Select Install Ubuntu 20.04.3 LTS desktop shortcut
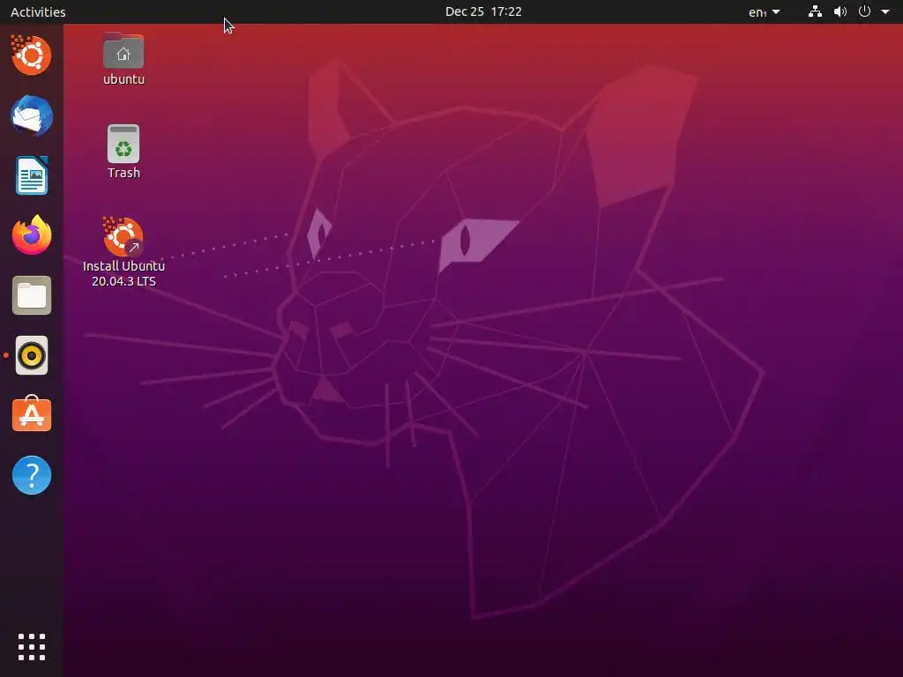This screenshot has width=903, height=677. [x=123, y=252]
